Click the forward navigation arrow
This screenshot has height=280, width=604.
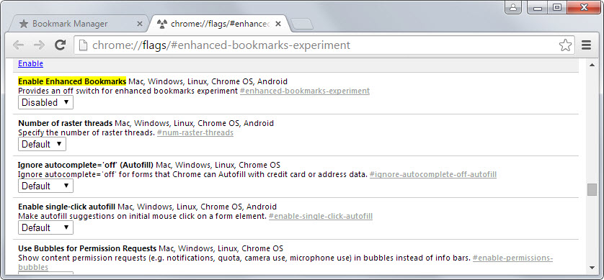[x=39, y=45]
